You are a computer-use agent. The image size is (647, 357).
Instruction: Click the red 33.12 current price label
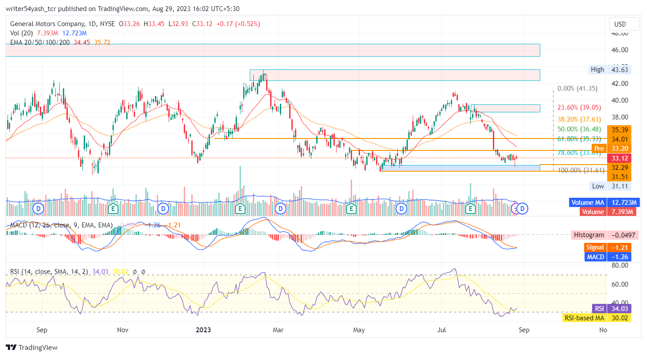(619, 158)
